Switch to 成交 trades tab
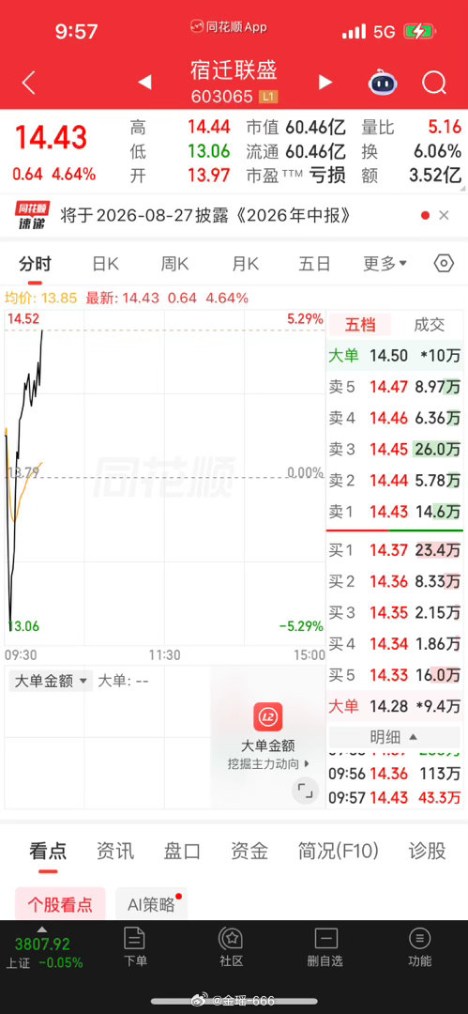Viewport: 468px width, 1014px height. [430, 325]
